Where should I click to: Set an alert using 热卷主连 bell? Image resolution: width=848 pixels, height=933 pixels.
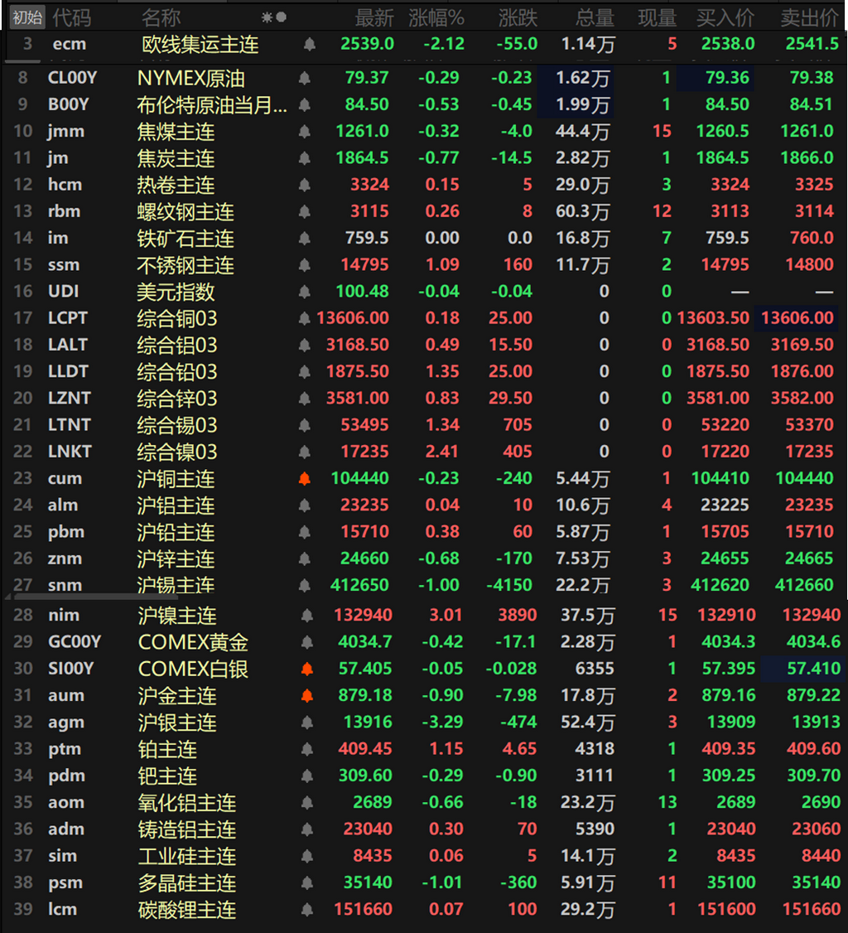305,185
